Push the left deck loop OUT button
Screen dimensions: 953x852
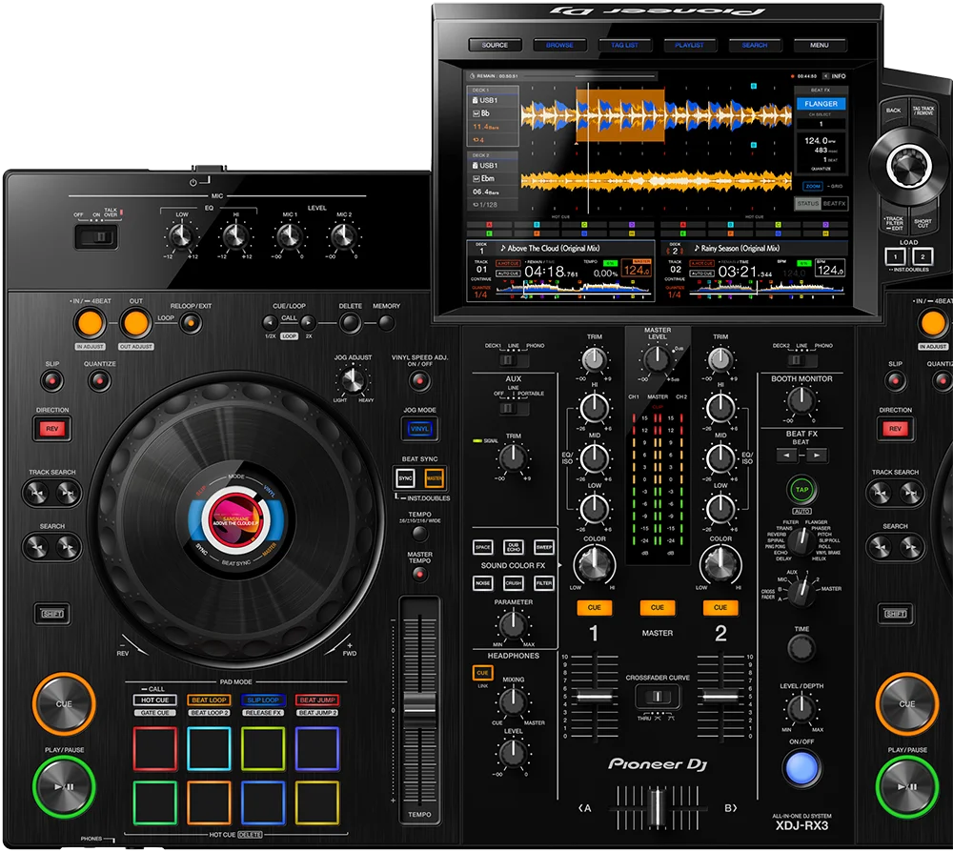point(135,323)
